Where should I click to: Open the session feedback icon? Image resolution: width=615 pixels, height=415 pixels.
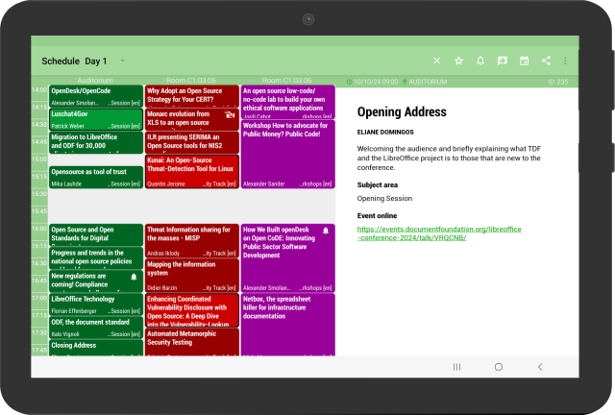503,61
